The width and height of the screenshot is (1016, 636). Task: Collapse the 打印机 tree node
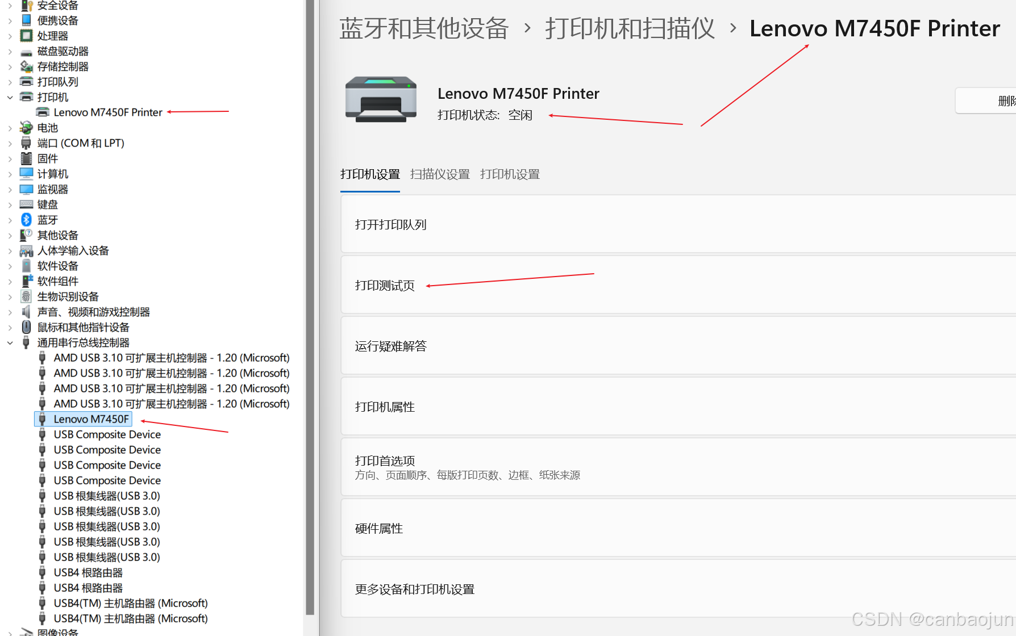10,97
